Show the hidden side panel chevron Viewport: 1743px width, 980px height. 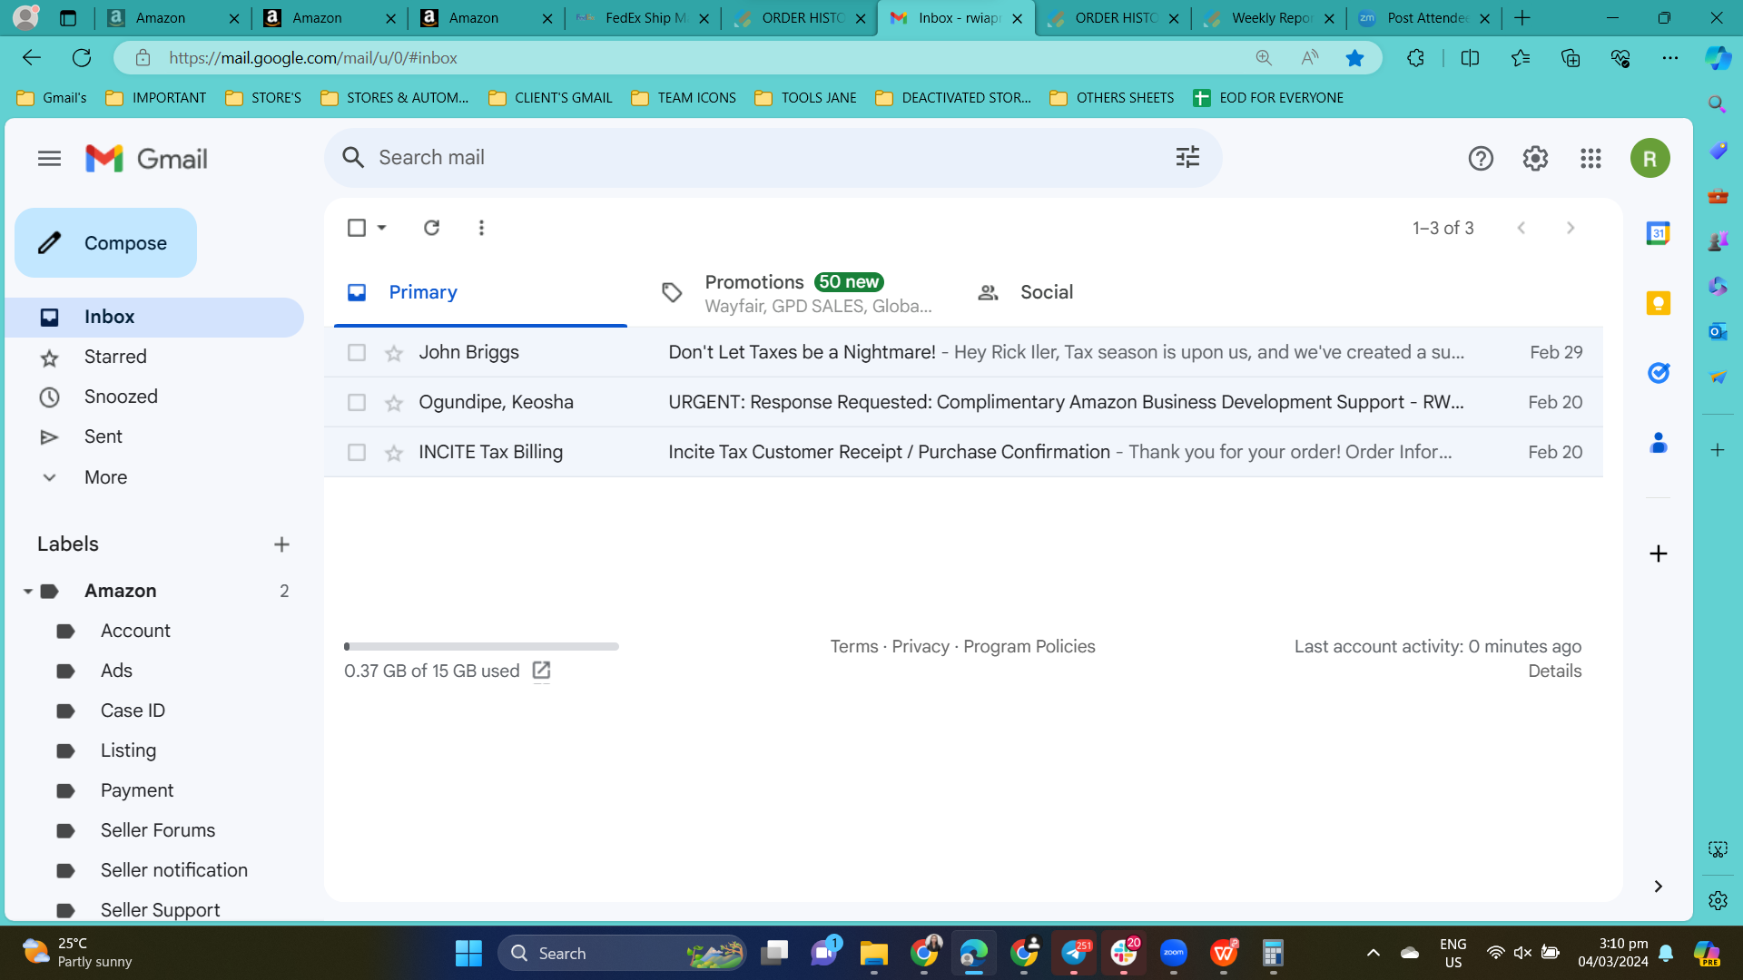(x=1658, y=887)
